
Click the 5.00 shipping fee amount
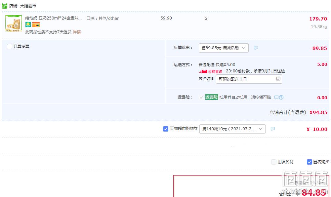[322, 64]
